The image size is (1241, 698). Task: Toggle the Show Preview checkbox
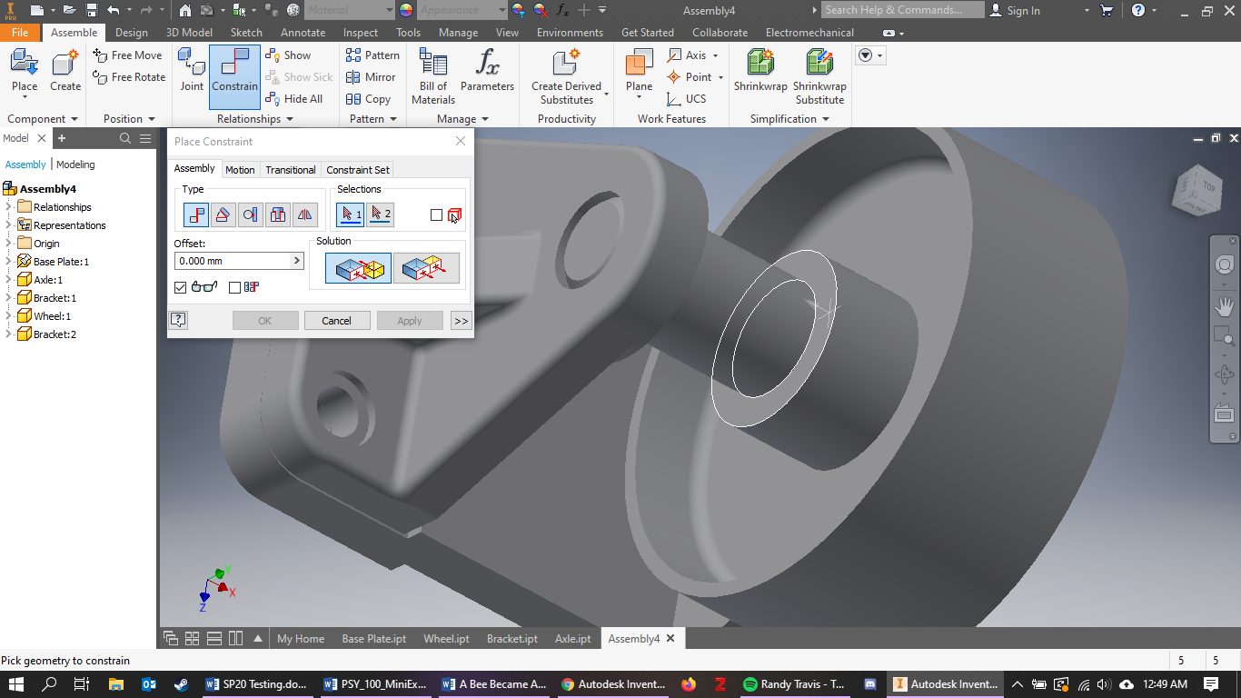pyautogui.click(x=180, y=287)
